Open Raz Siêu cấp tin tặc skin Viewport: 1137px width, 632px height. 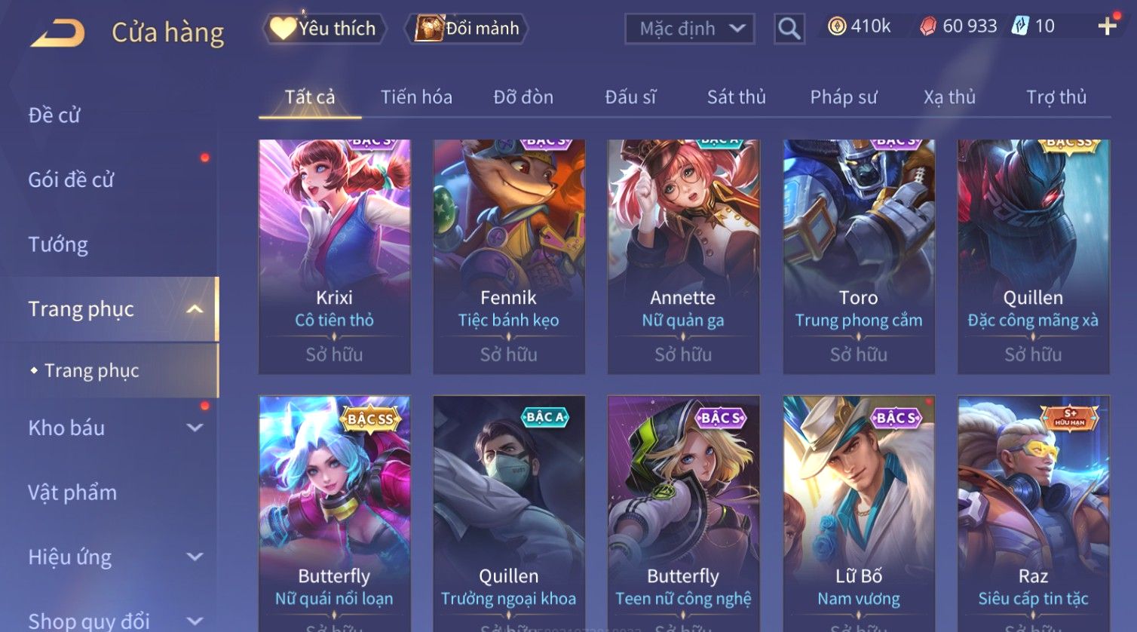1033,513
